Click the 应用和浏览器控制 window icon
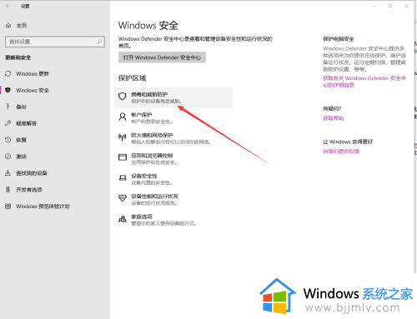Screen dimensions: 417x319 click(123, 157)
